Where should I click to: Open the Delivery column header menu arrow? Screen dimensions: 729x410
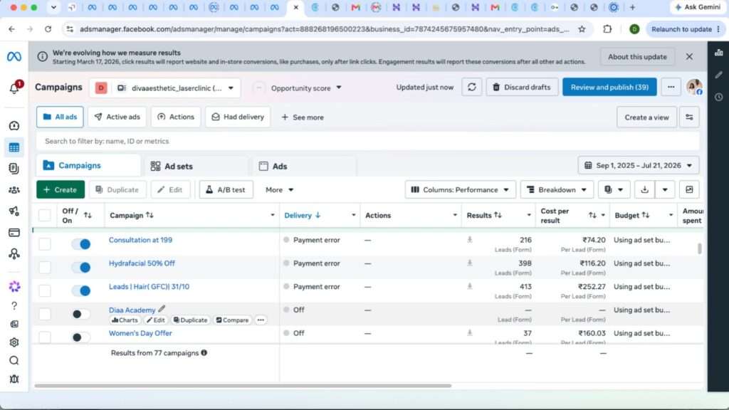point(353,215)
